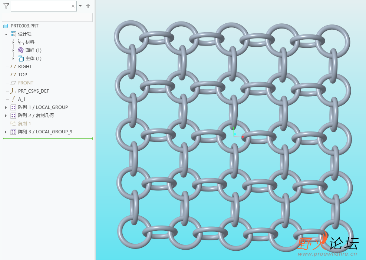Click the plus button beside search

pyautogui.click(x=88, y=6)
